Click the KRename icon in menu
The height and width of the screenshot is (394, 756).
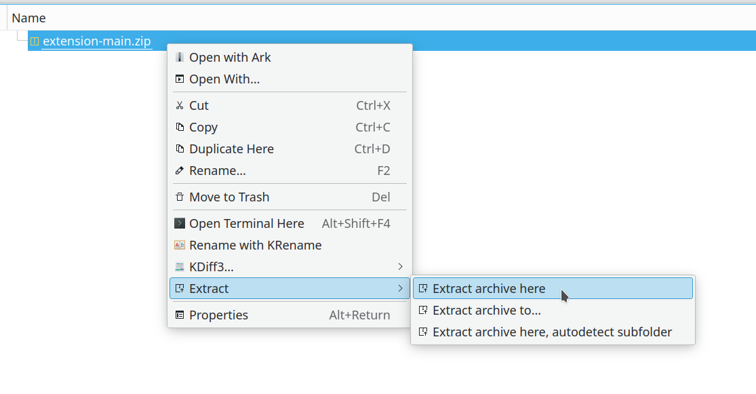(x=180, y=245)
